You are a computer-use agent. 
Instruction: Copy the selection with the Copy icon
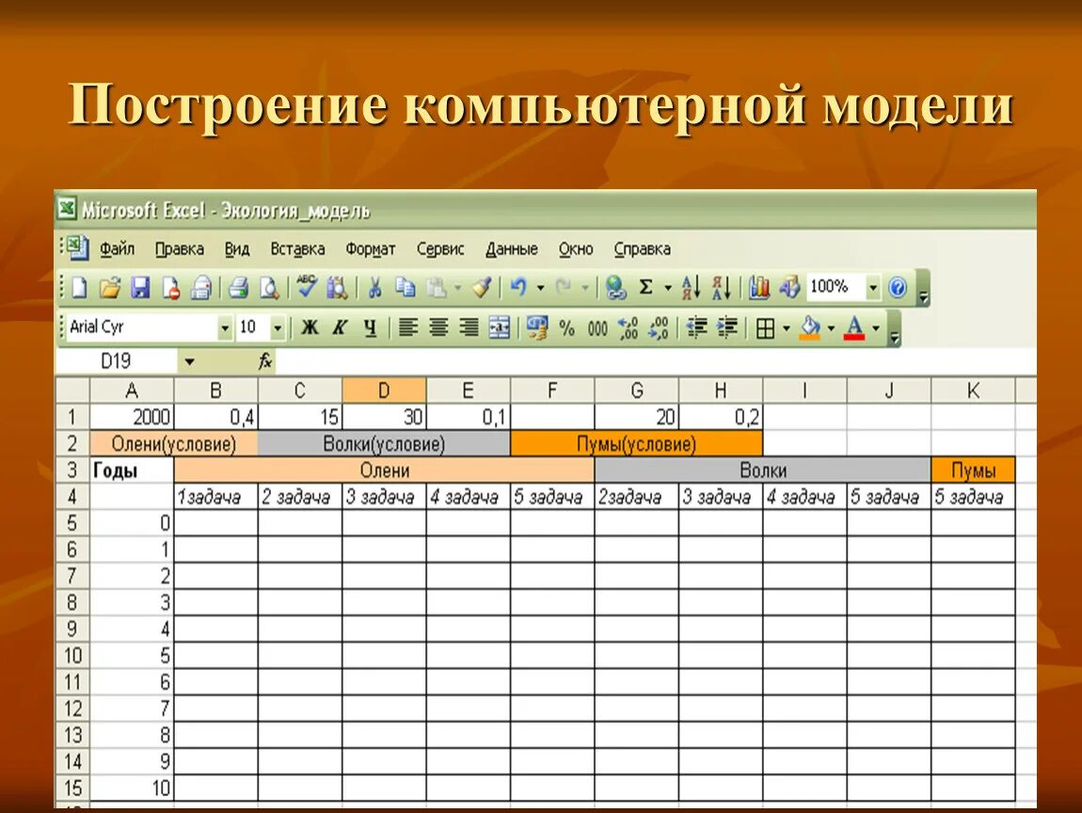point(406,288)
